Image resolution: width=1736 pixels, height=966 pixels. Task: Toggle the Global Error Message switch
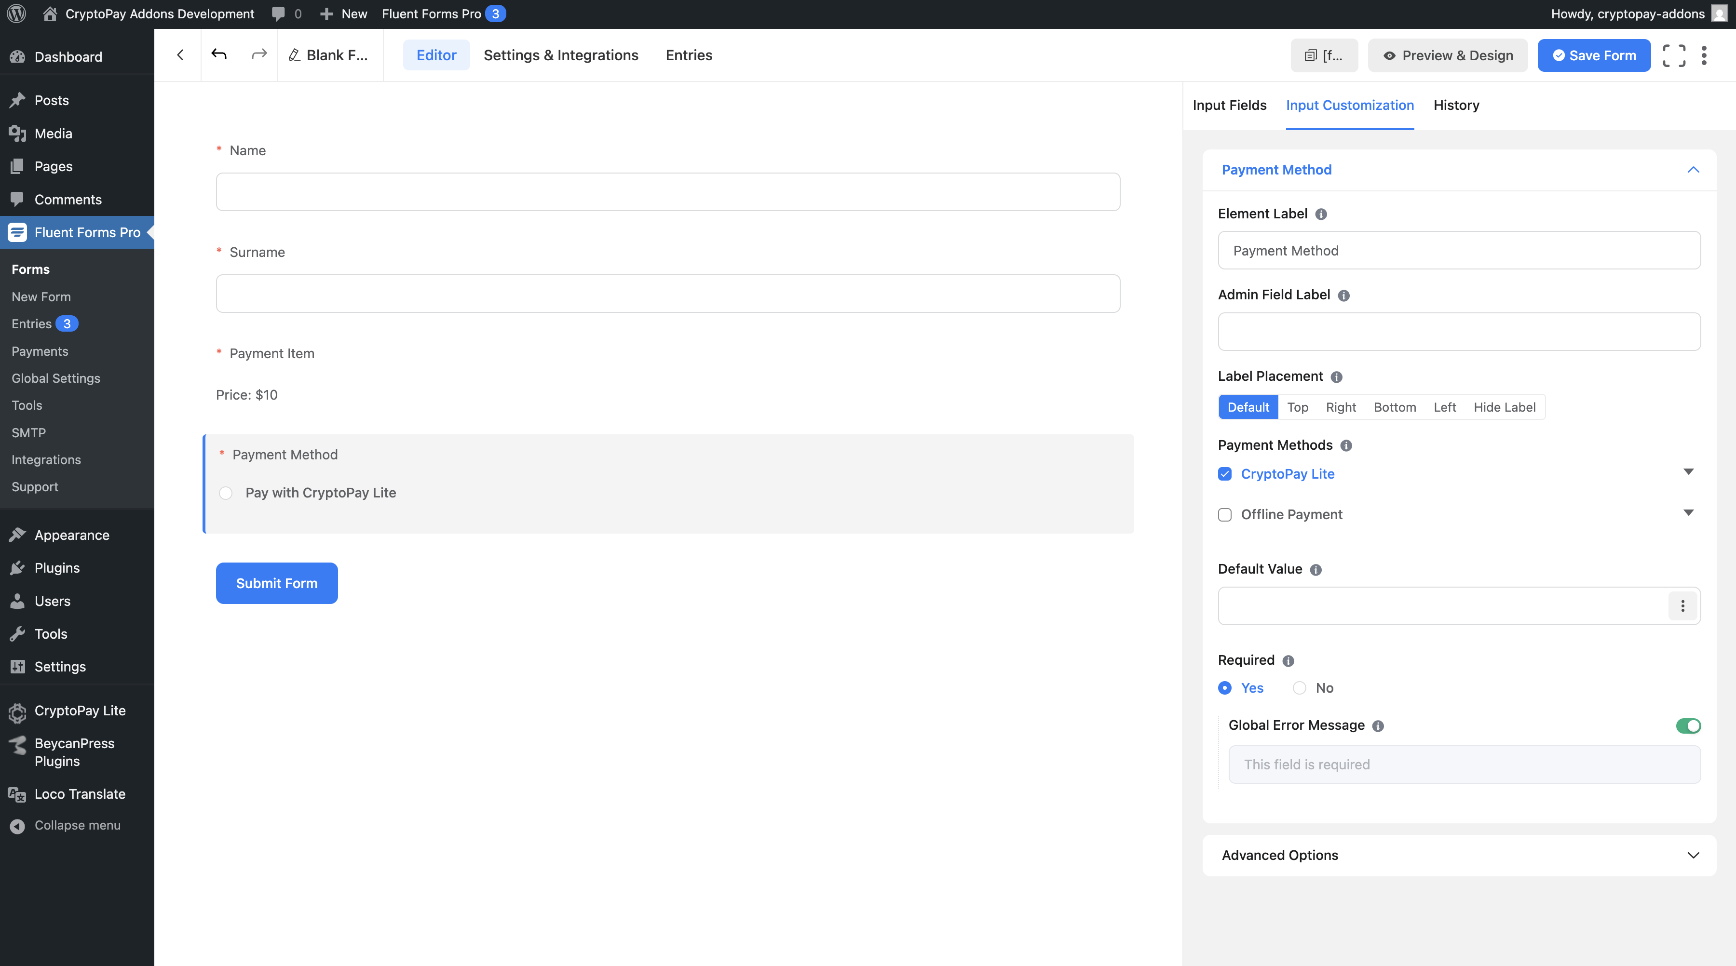[x=1688, y=726]
